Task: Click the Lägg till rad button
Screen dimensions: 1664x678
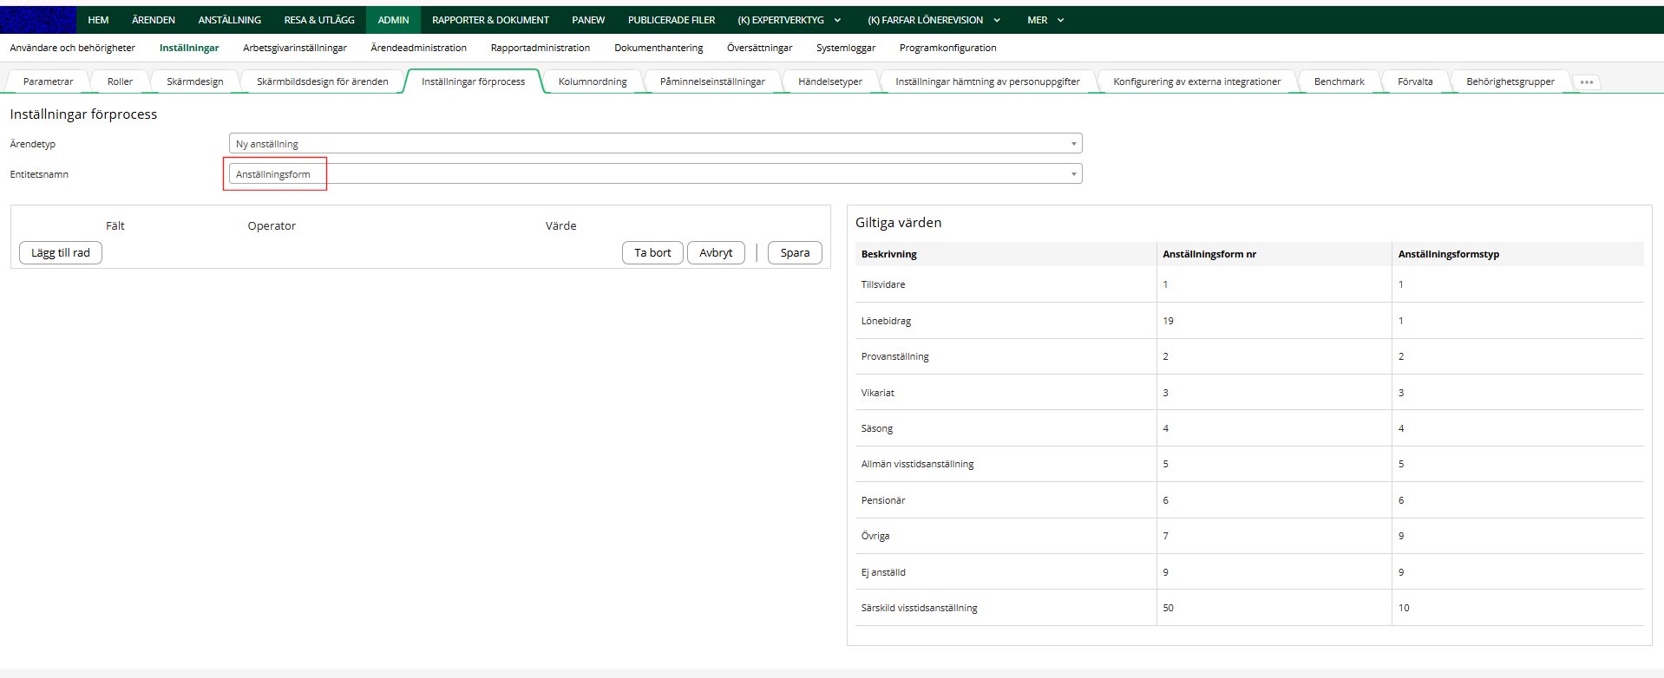Action: click(x=61, y=252)
